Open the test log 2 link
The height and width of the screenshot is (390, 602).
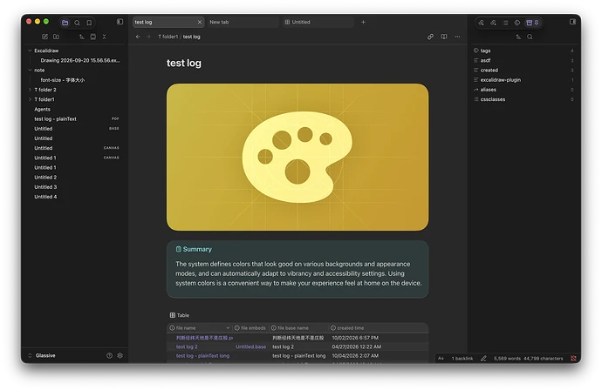(187, 346)
